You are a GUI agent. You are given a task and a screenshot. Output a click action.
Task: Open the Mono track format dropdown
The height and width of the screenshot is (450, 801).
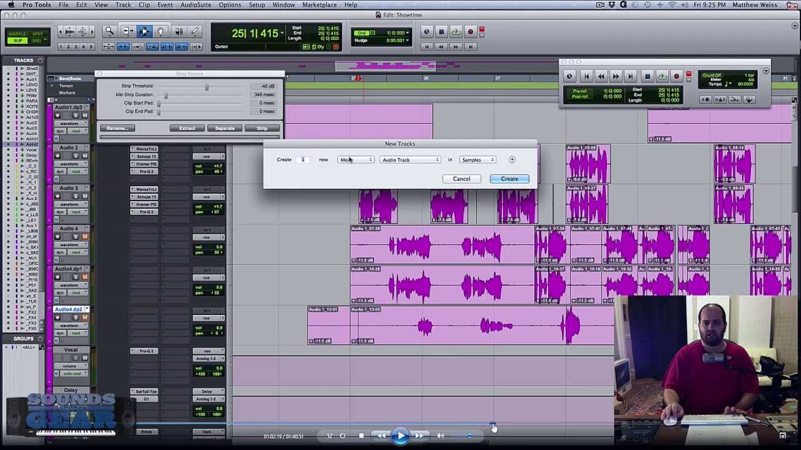point(356,160)
